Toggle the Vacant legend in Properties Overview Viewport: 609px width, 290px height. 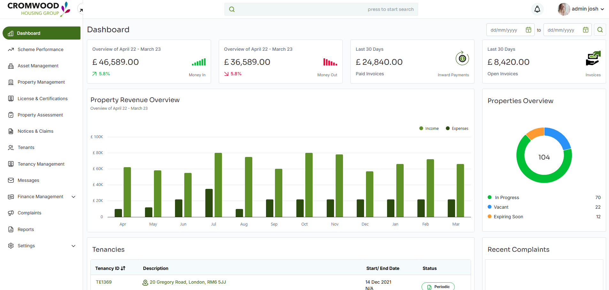tap(501, 207)
